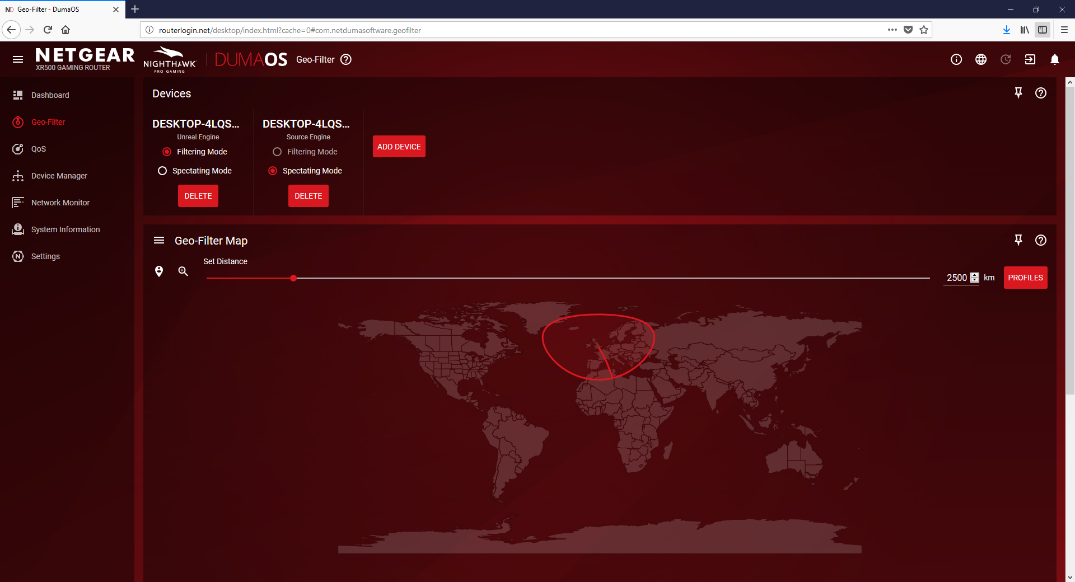
Task: Click the distance stepper arrows next to 2500
Action: click(975, 278)
